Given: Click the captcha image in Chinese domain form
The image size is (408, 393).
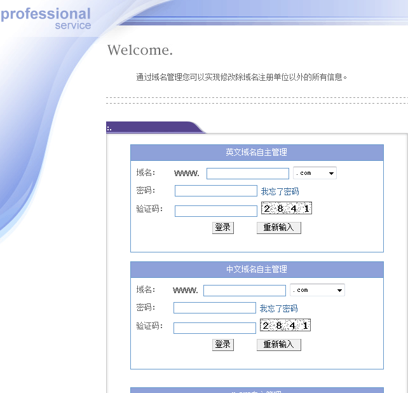Looking at the screenshot, I should pyautogui.click(x=285, y=326).
